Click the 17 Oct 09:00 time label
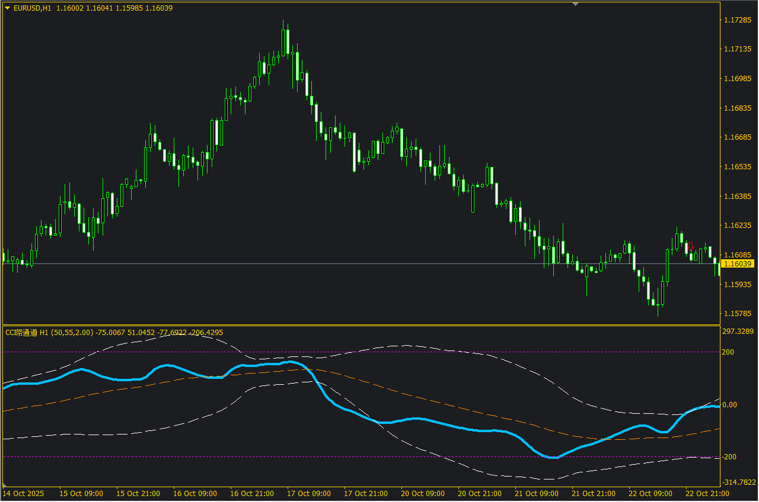 pos(309,493)
